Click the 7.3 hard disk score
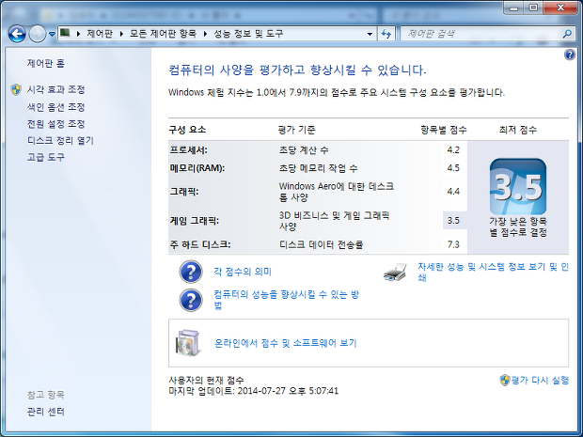 click(453, 244)
